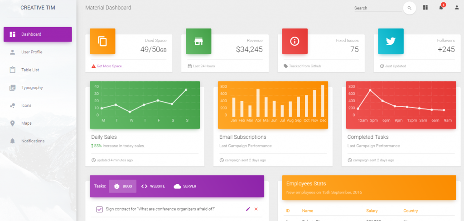Edit the Sign contract task with pencil
Screen dimensions: 464x221
click(247, 209)
